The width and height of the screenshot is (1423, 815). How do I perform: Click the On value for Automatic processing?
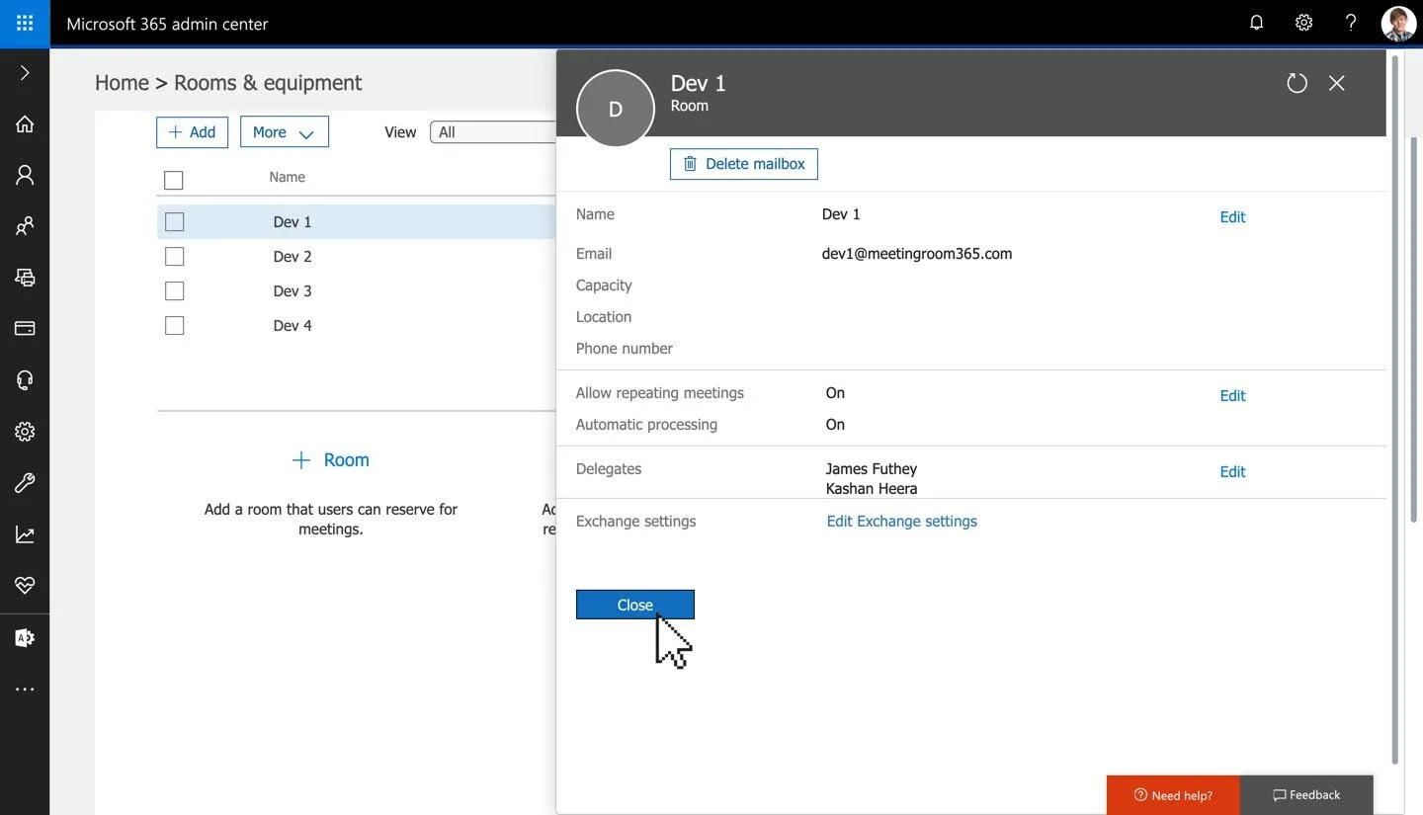click(x=835, y=425)
